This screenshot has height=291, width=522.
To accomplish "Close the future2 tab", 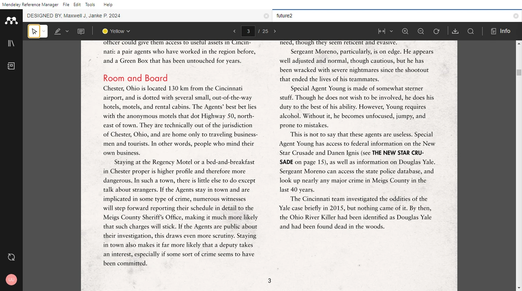I will pyautogui.click(x=516, y=16).
